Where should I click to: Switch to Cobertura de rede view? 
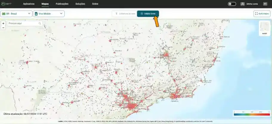click(x=125, y=14)
